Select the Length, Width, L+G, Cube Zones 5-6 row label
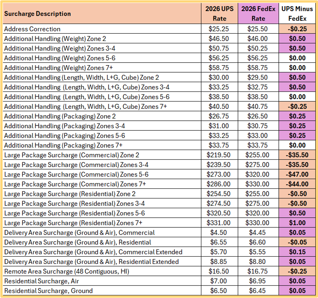318x298 pixels. point(102,97)
